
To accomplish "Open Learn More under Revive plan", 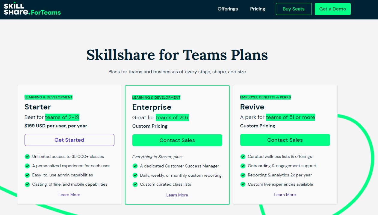I will (x=285, y=195).
